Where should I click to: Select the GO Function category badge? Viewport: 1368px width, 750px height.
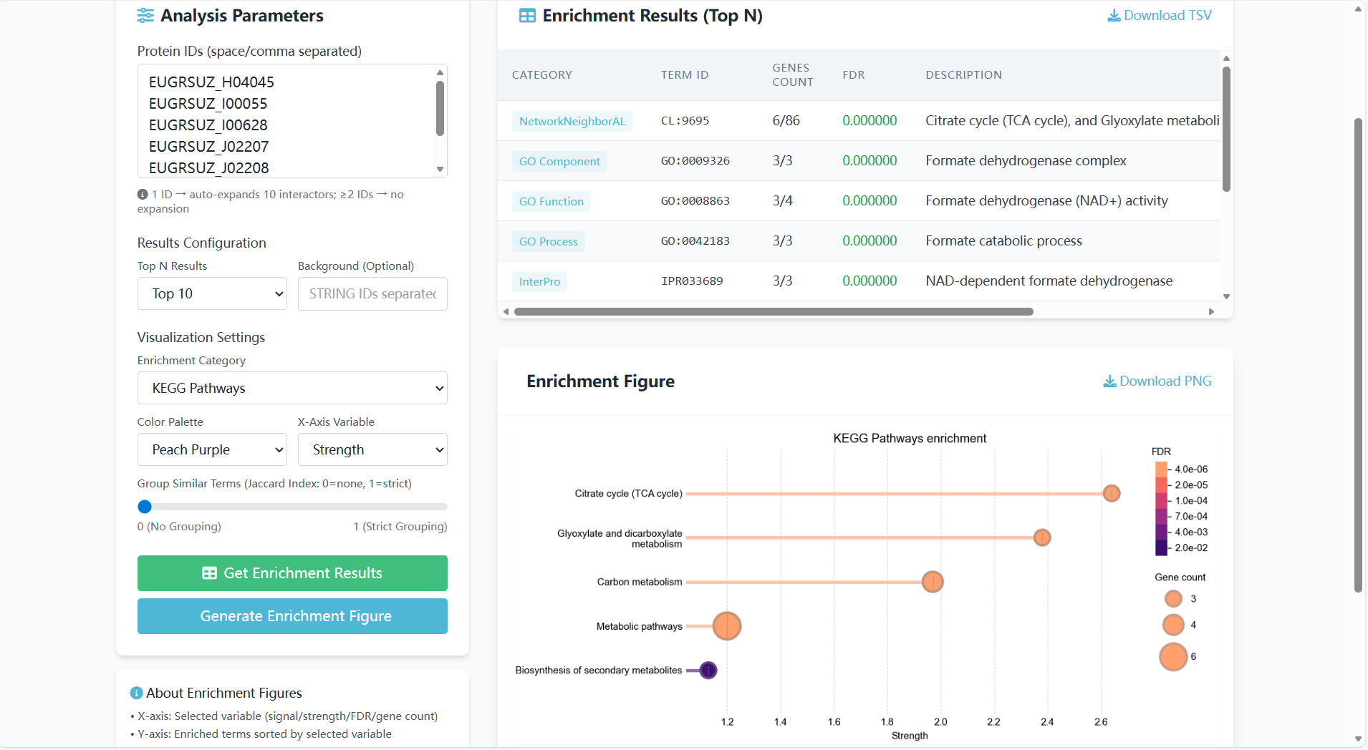coord(551,201)
